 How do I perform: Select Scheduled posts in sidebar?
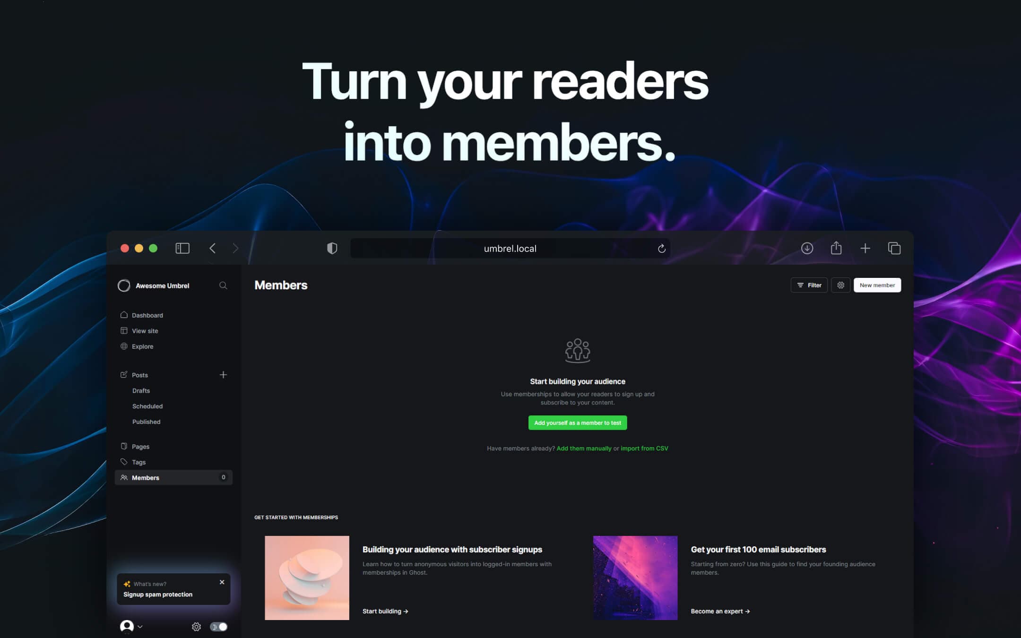pos(147,406)
